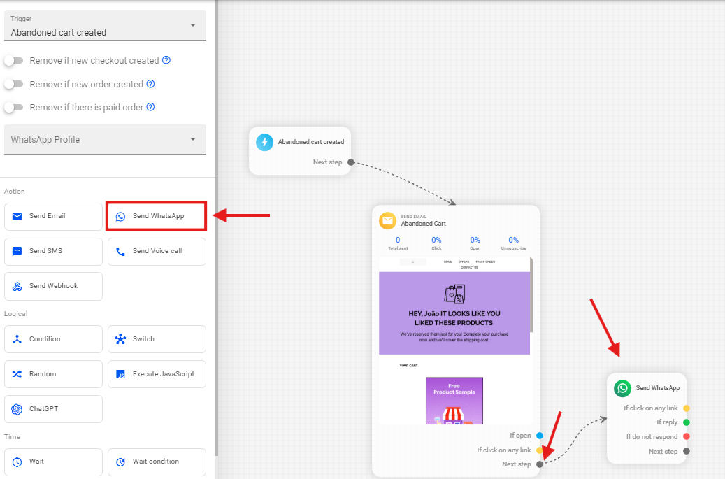Open the Trigger dropdown
Viewport: 725px width, 479px height.
(x=105, y=26)
